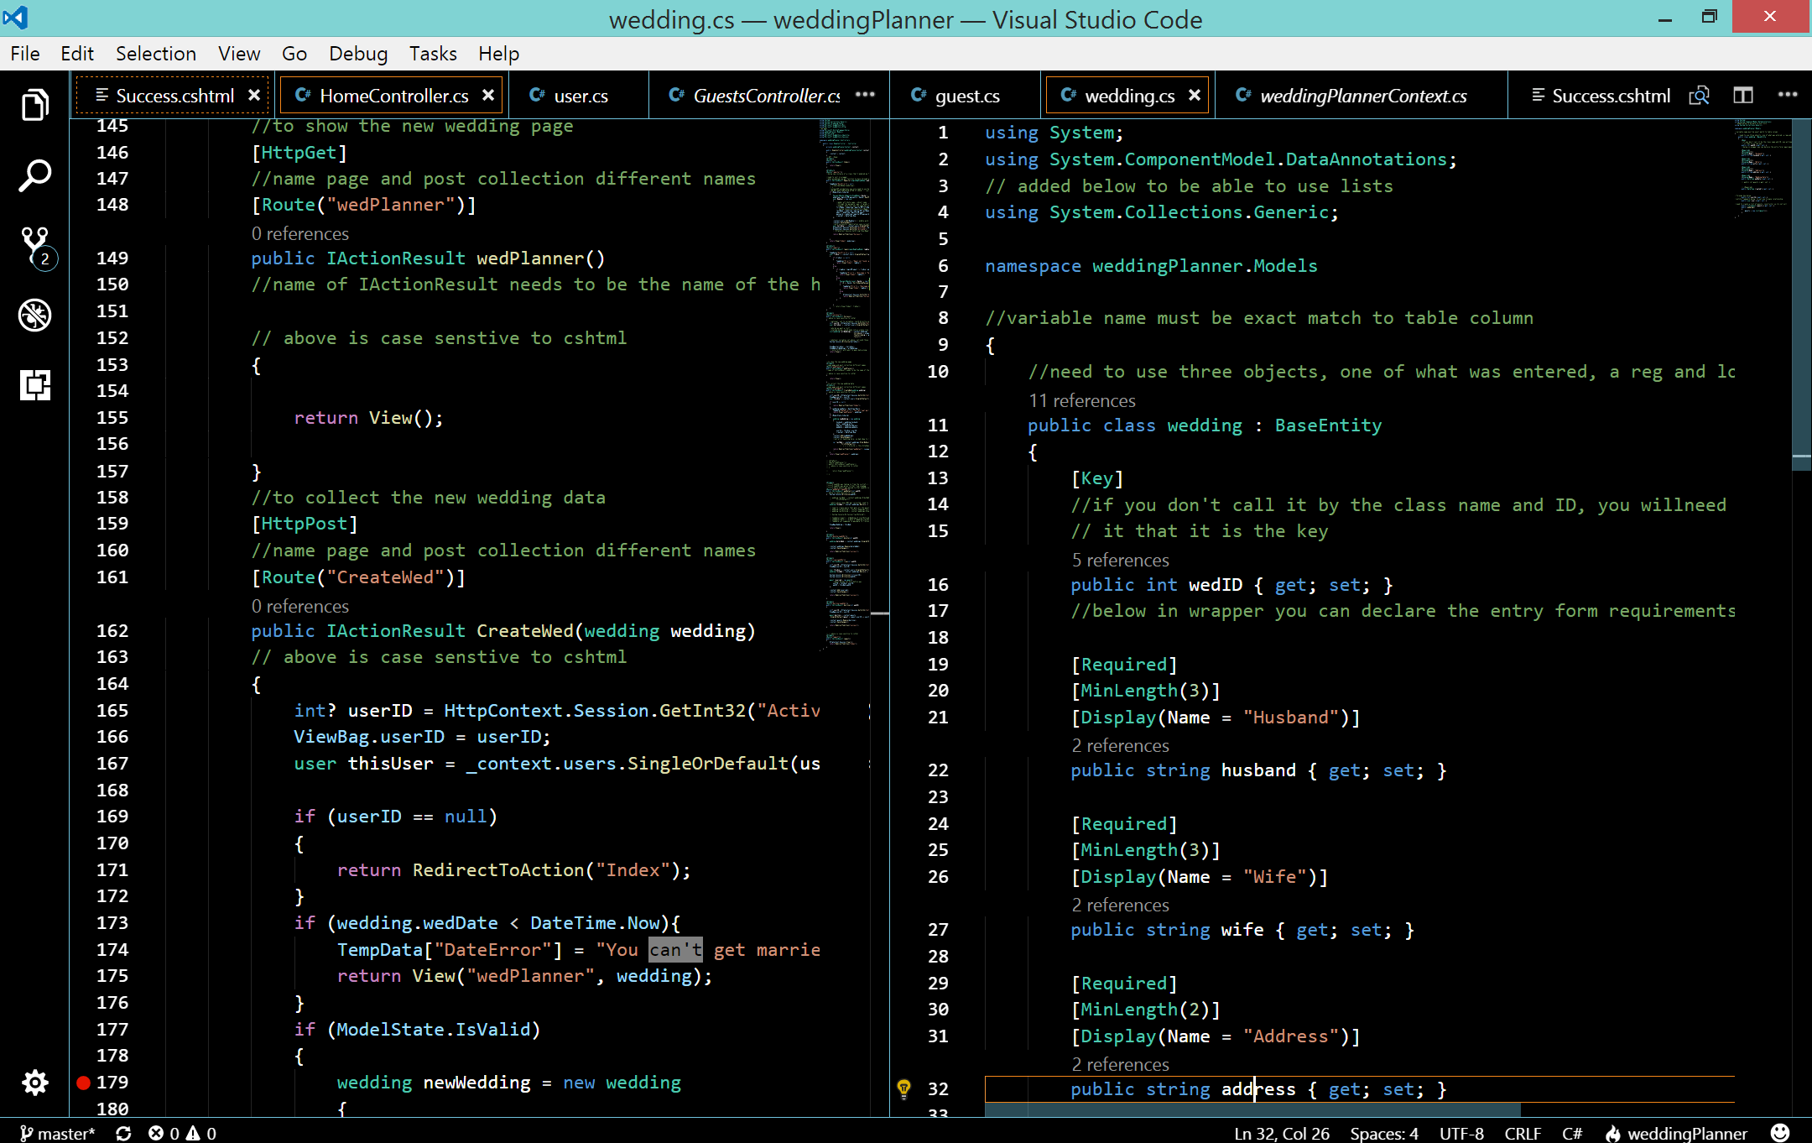Image resolution: width=1812 pixels, height=1143 pixels.
Task: Click 'HttpPost' attribute on line 159
Action: pos(305,524)
